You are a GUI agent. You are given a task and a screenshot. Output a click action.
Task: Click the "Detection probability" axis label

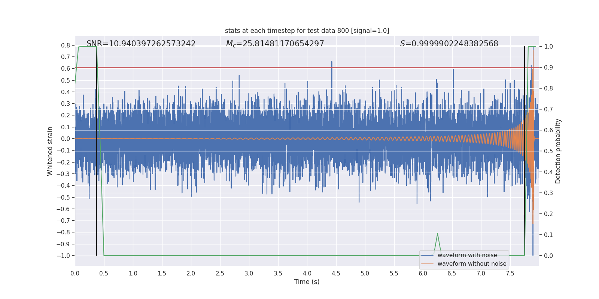point(558,151)
